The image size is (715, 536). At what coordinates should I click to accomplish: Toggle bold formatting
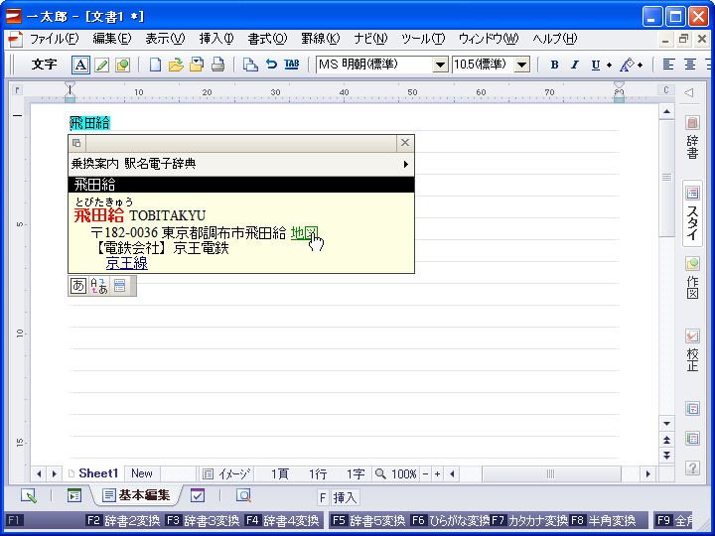(x=554, y=65)
